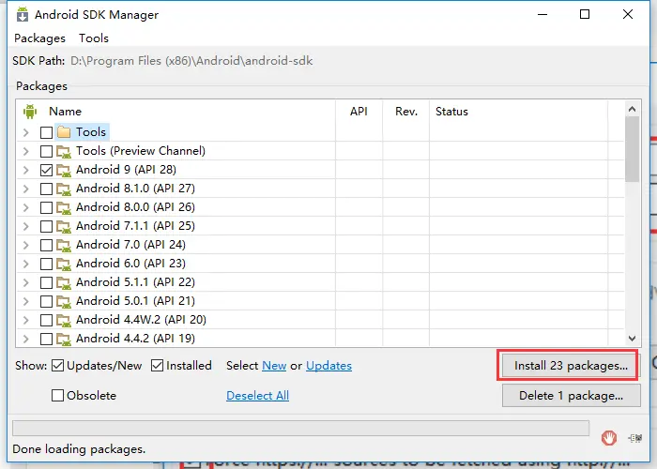Check the Android 5.0.1 (API 21) checkbox
The width and height of the screenshot is (657, 469).
[x=46, y=301]
